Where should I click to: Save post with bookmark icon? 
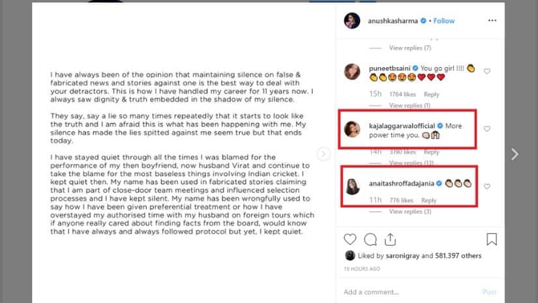[x=492, y=239]
